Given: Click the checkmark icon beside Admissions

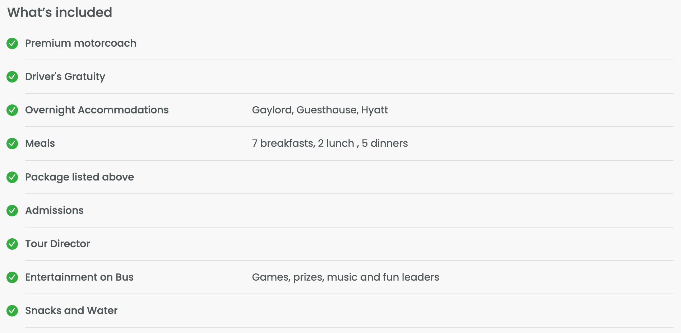Looking at the screenshot, I should (12, 211).
